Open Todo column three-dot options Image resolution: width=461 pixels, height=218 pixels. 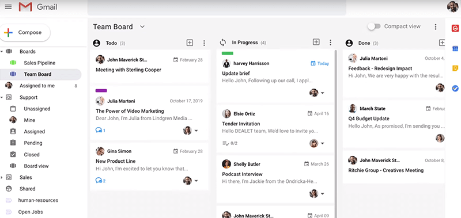coord(204,43)
